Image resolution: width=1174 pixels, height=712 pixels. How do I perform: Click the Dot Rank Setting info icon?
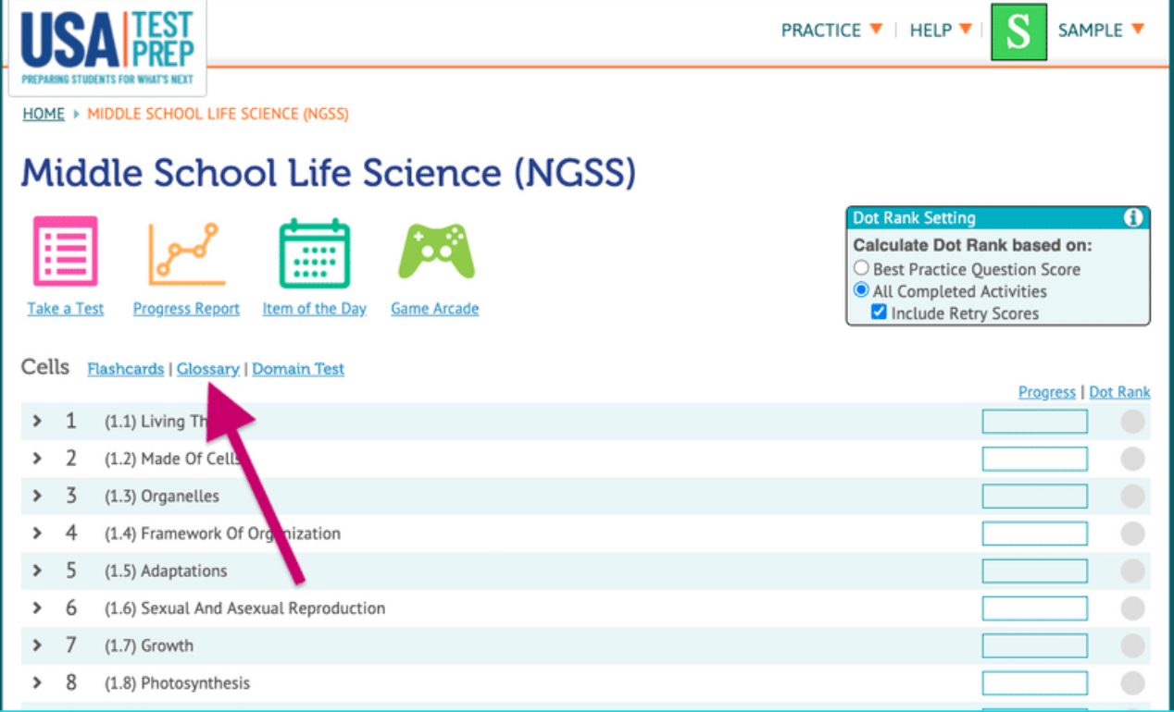[1132, 218]
